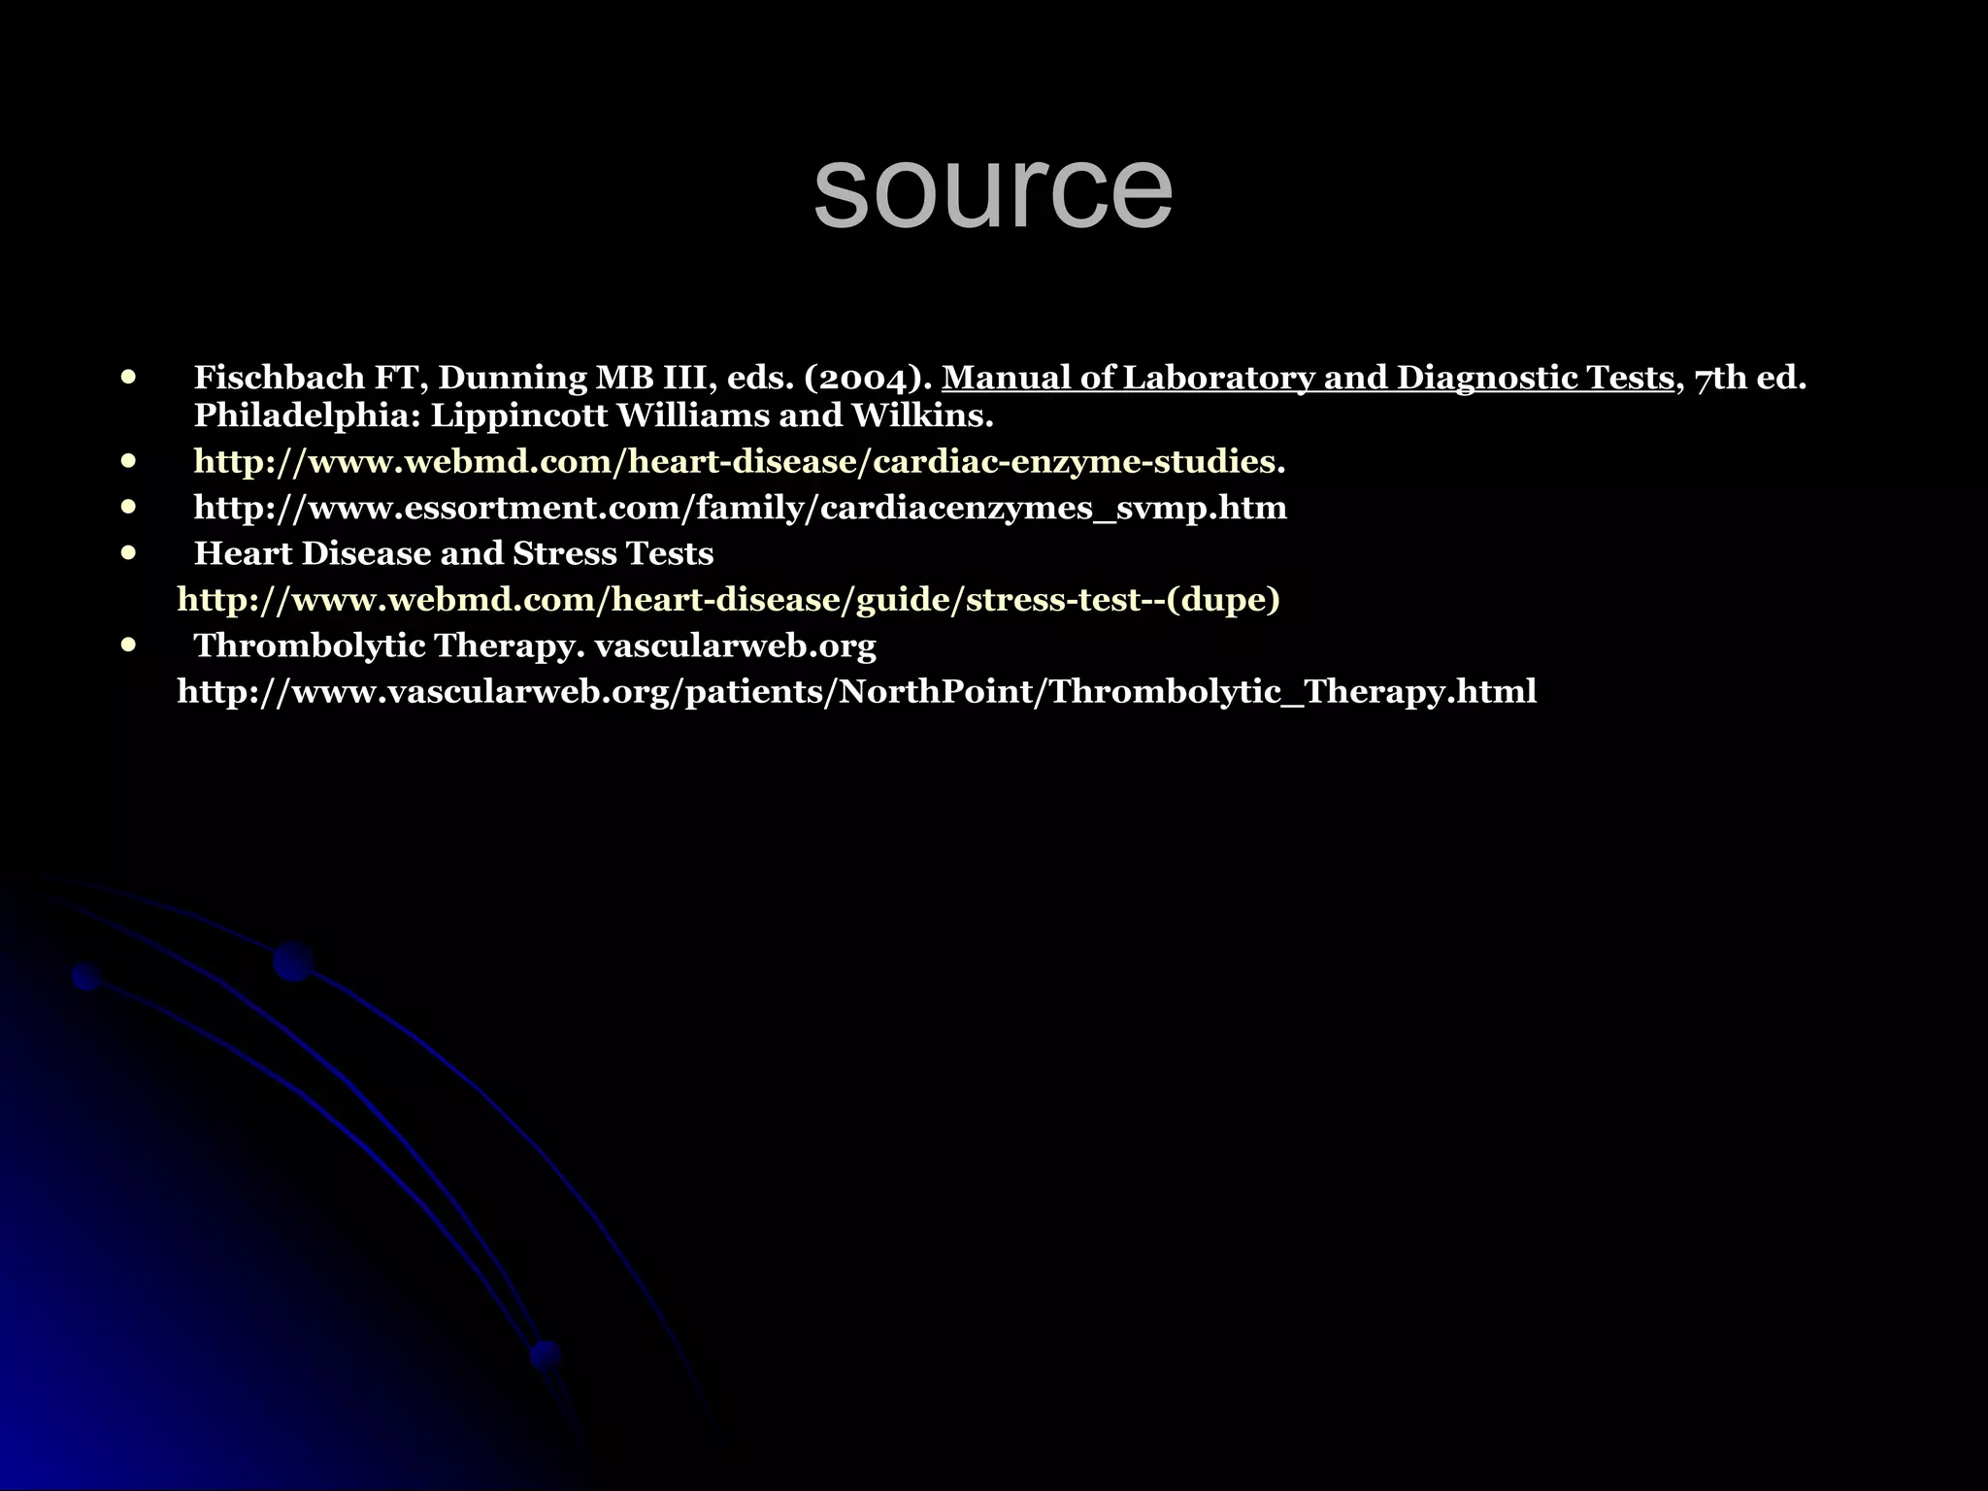The image size is (1988, 1491).
Task: Select the "Heart Disease and Stress Tests" line
Action: coord(453,553)
